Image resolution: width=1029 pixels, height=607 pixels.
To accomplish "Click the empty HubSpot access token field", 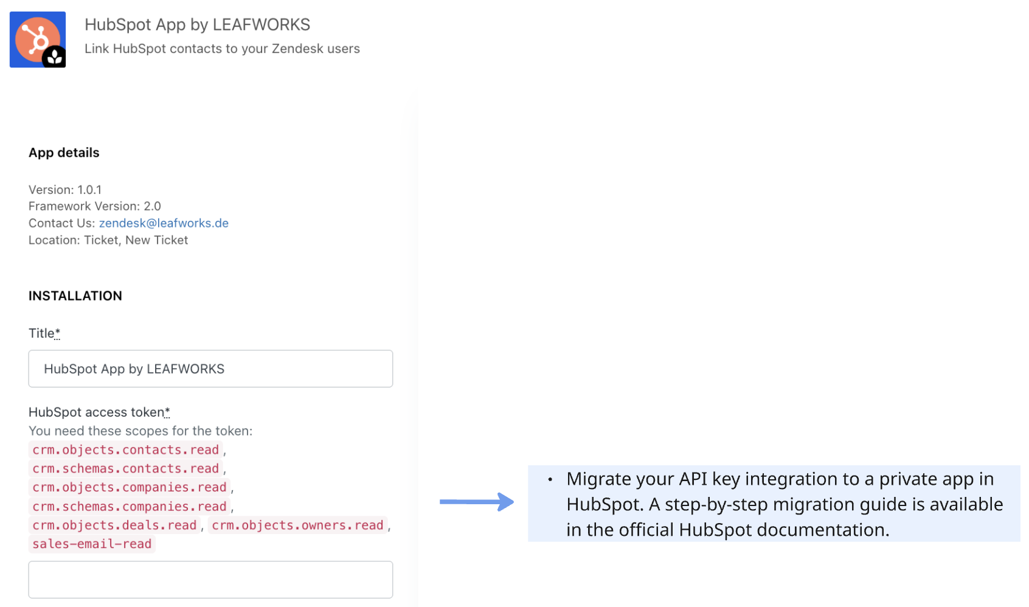I will 210,580.
